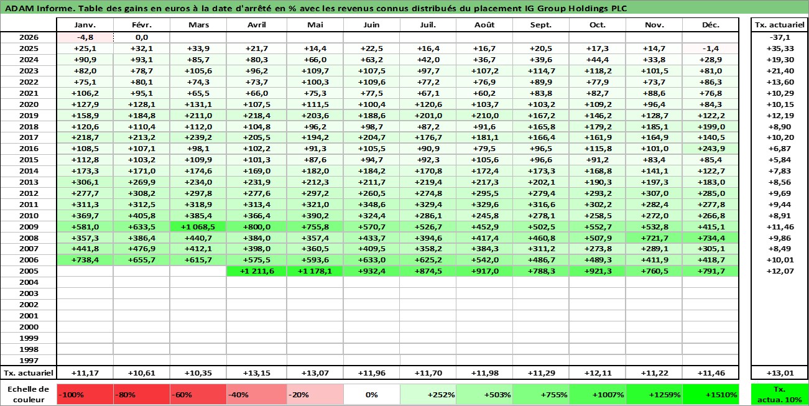Click the 0% white scale cell
The height and width of the screenshot is (406, 809).
pyautogui.click(x=371, y=394)
